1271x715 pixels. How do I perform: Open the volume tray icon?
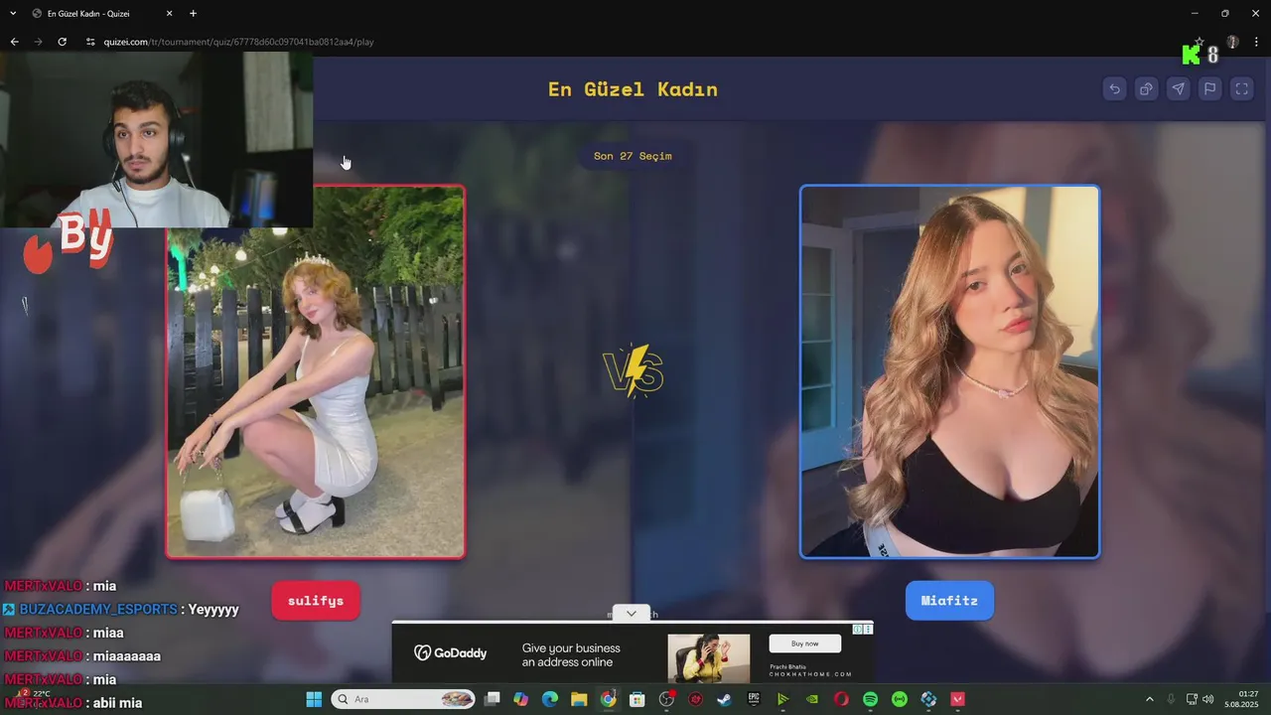pyautogui.click(x=1208, y=699)
